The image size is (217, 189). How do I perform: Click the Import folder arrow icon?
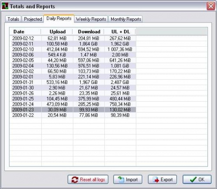click(121, 179)
